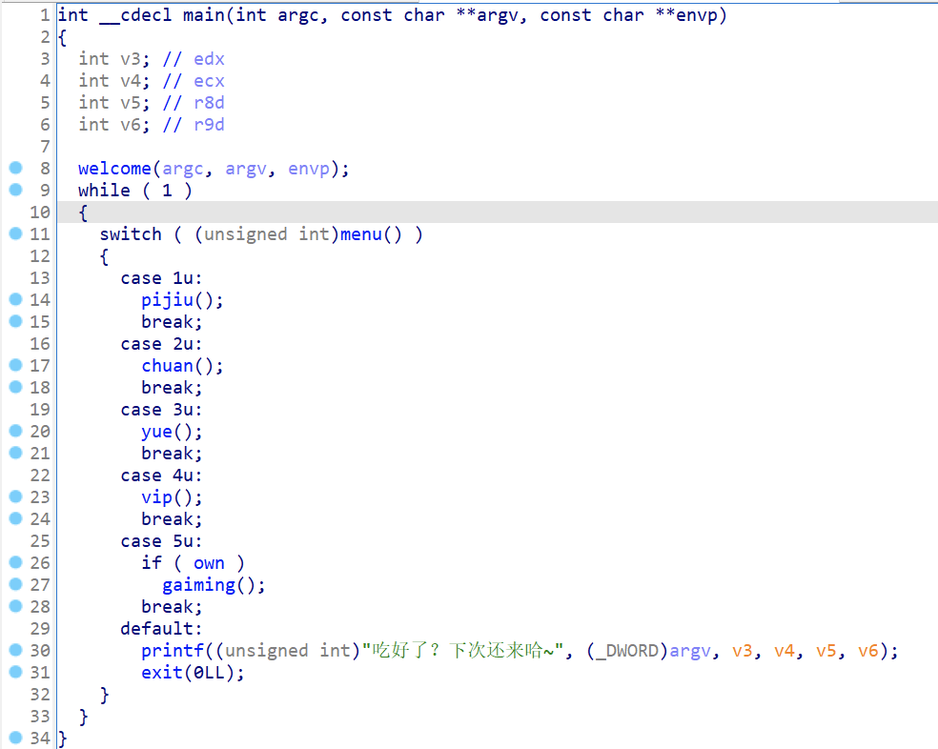Image resolution: width=938 pixels, height=749 pixels.
Task: Click the blue dot at line 34 closing brace
Action: pyautogui.click(x=15, y=738)
